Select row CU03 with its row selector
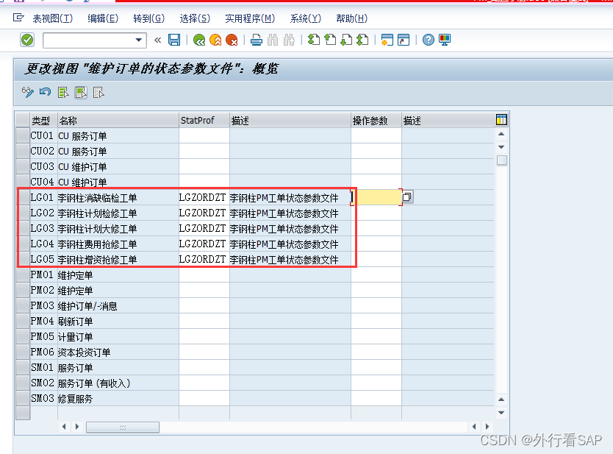This screenshot has height=454, width=613. tap(23, 166)
